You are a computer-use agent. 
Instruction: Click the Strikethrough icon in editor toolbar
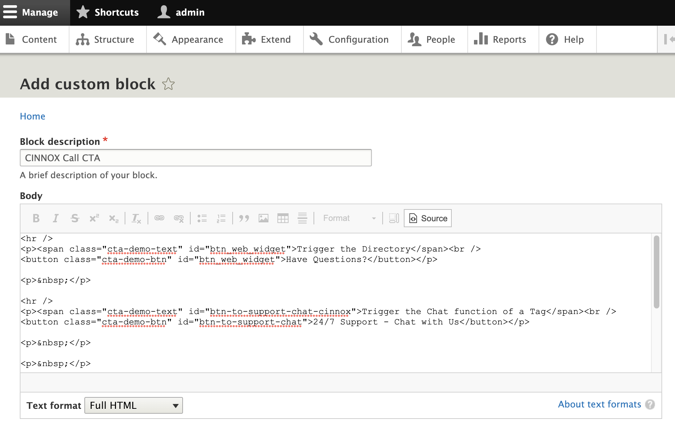[x=75, y=218]
